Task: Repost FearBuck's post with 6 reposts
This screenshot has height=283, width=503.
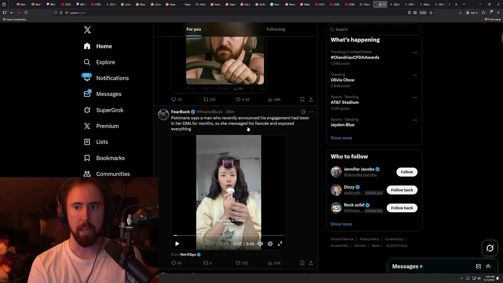Action: click(207, 263)
